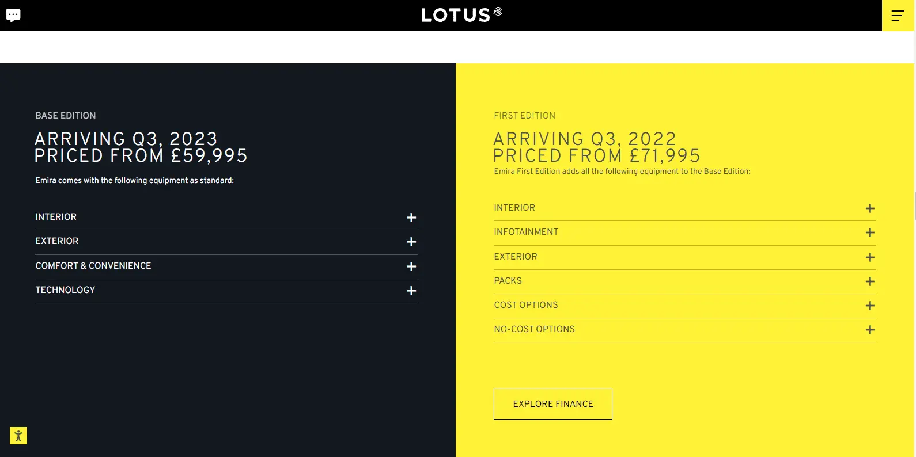Image resolution: width=916 pixels, height=457 pixels.
Task: Open the hamburger menu icon
Action: coord(898,16)
